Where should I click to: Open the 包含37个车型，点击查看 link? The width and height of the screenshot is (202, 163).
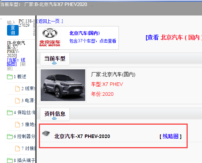tap(93, 41)
